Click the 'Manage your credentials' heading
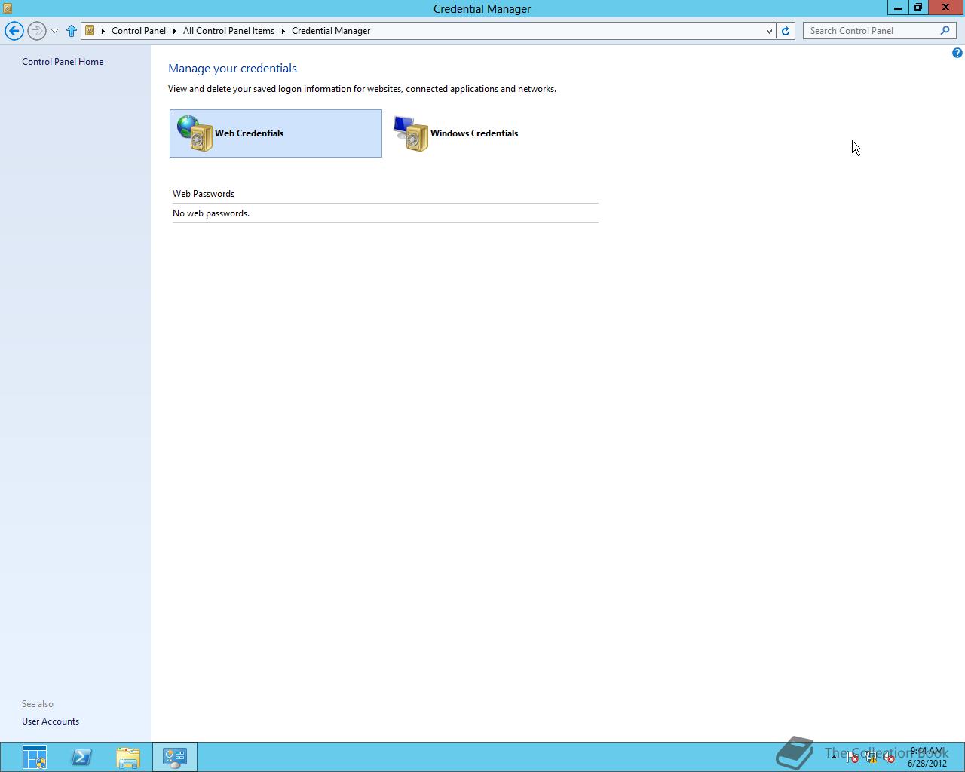This screenshot has height=772, width=965. click(232, 69)
